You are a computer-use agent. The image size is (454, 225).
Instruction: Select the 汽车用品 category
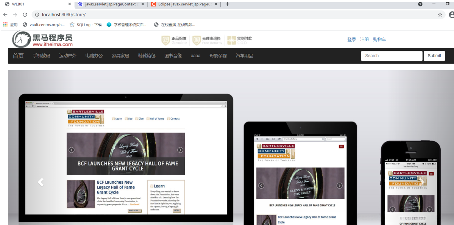[244, 56]
